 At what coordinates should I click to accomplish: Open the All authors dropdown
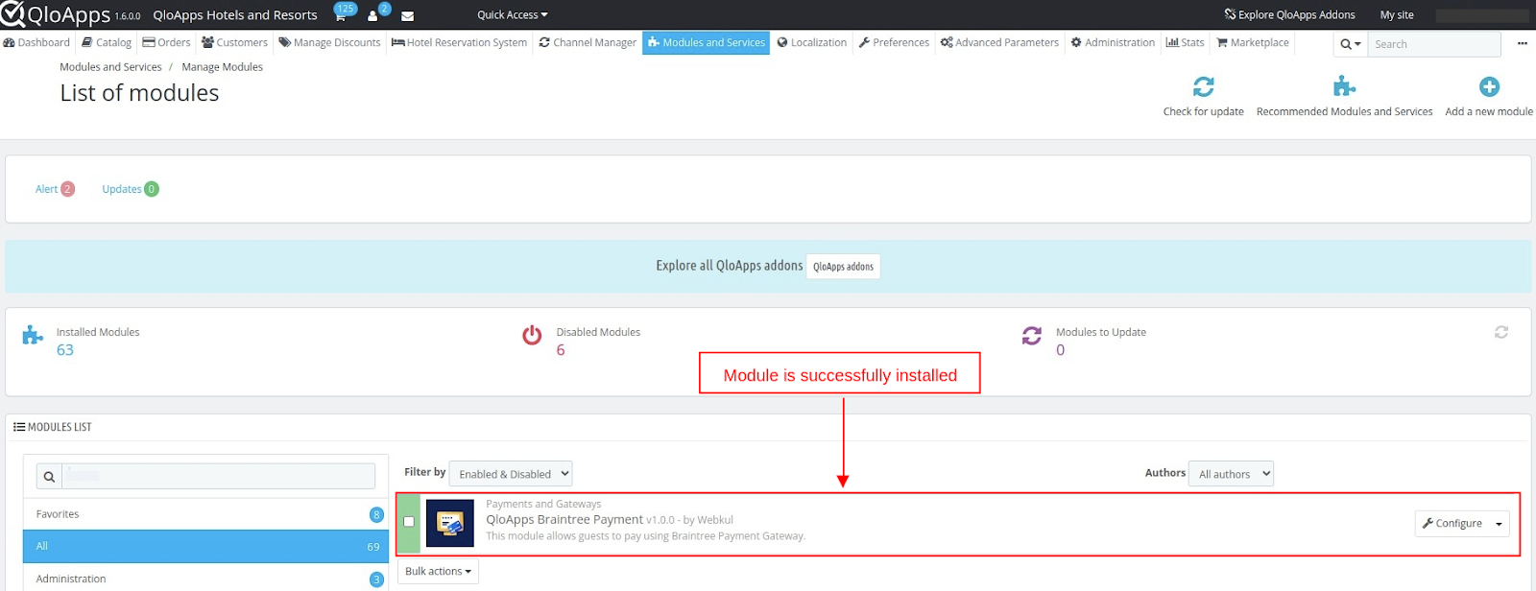(x=1231, y=474)
